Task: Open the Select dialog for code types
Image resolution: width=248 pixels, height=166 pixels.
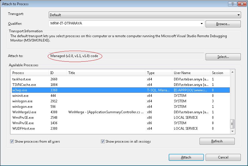Action: click(x=223, y=56)
